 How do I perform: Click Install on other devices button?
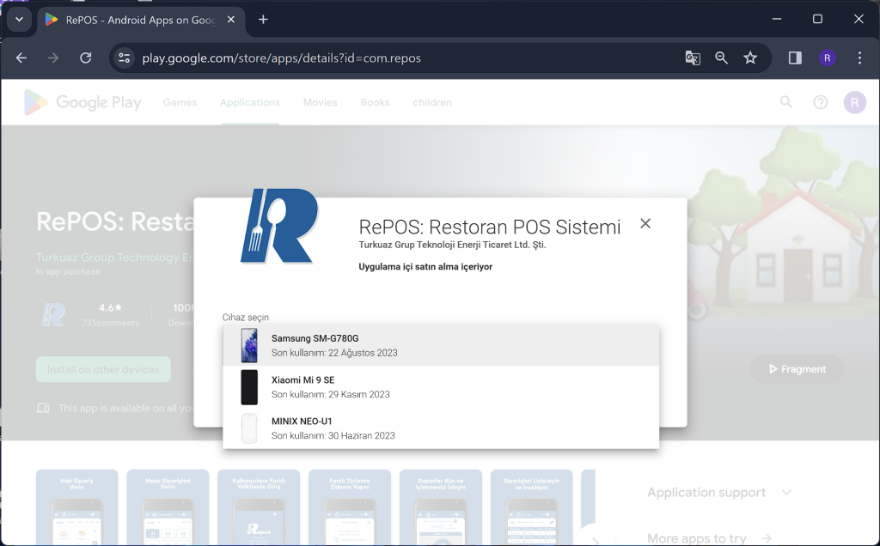pyautogui.click(x=103, y=369)
